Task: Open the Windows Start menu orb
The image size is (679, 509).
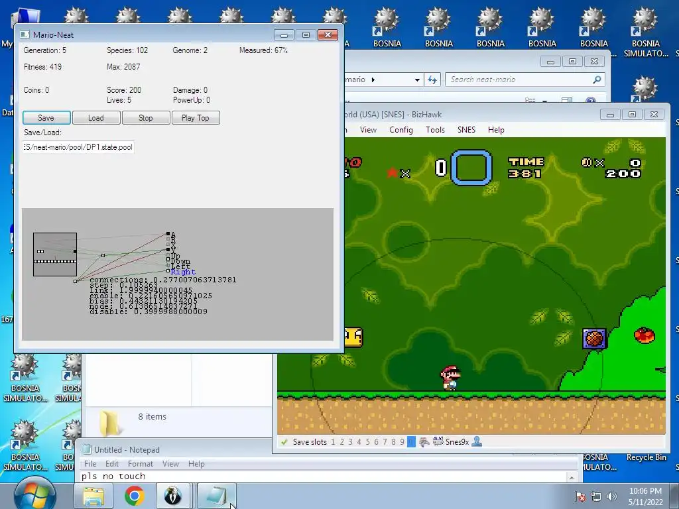Action: 35,493
